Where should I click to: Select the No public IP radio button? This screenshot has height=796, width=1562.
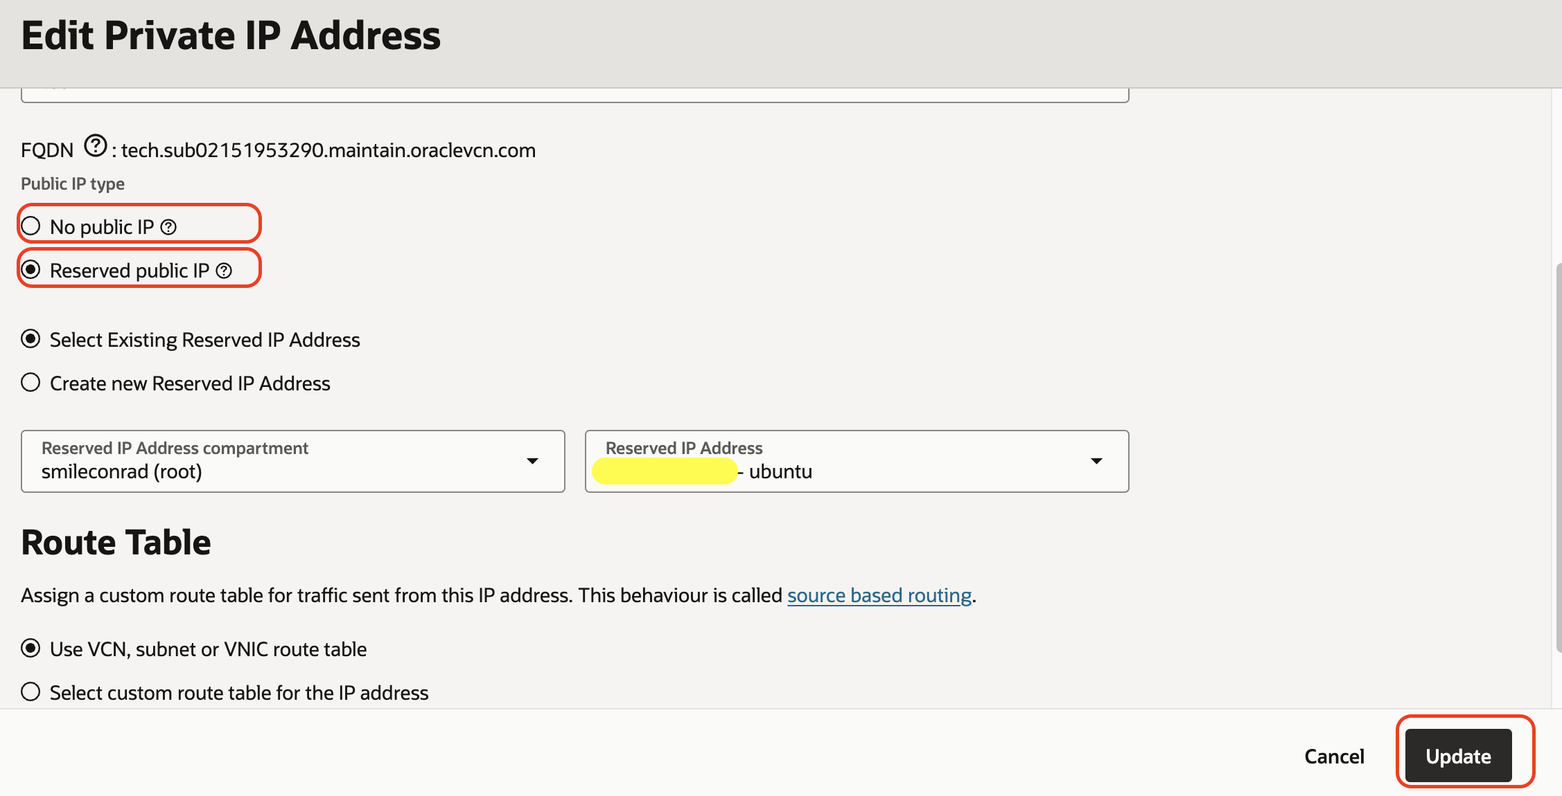pyautogui.click(x=31, y=226)
